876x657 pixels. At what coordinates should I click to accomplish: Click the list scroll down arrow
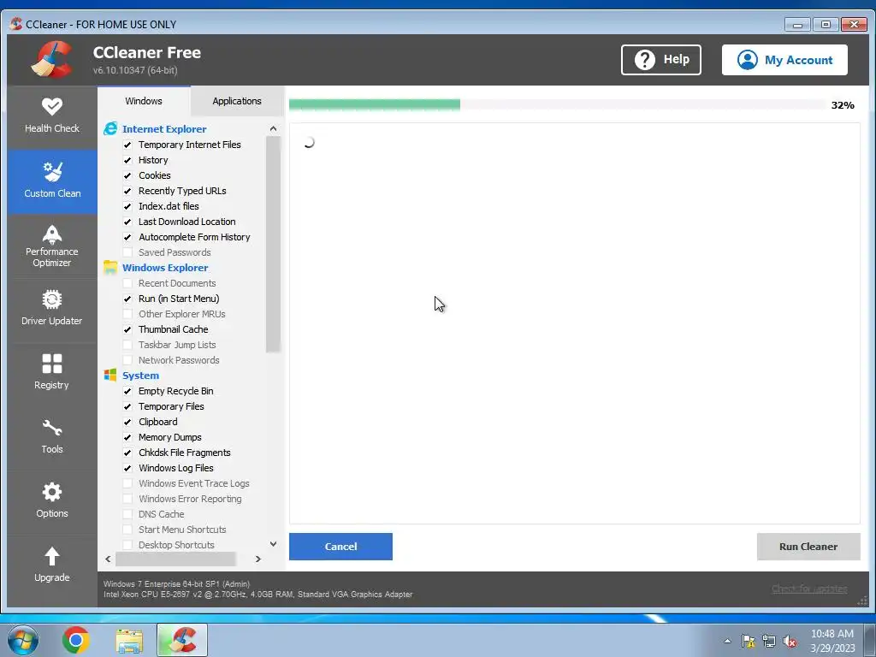pos(273,543)
